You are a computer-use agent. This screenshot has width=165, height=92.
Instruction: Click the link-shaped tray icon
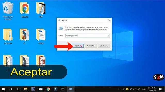coord(139,89)
